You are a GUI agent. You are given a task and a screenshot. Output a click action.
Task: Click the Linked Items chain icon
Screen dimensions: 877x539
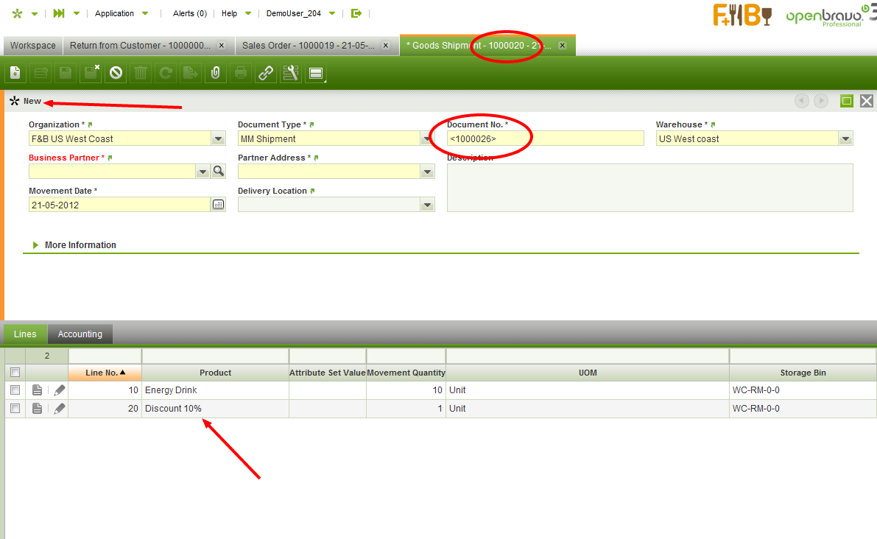click(265, 73)
